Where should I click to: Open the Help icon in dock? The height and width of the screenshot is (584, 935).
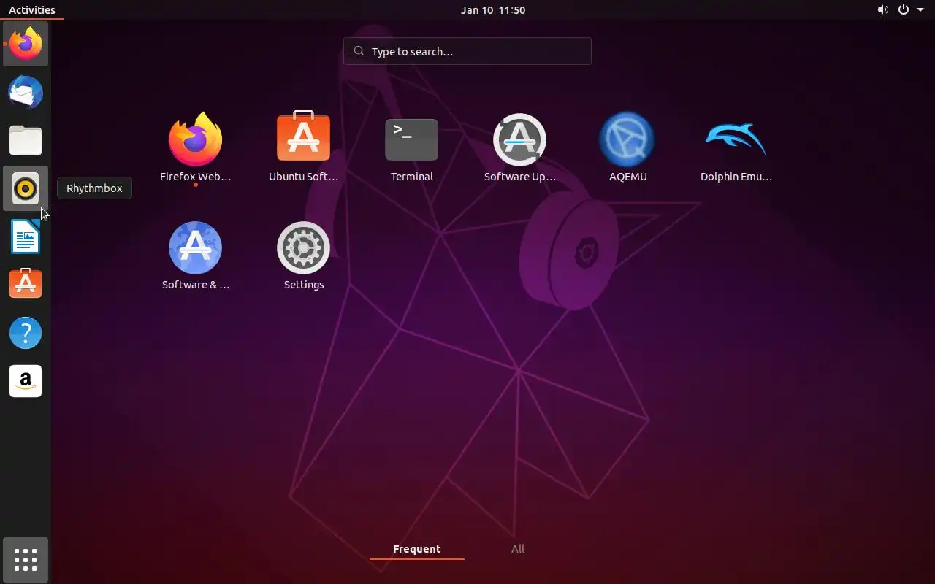point(26,333)
